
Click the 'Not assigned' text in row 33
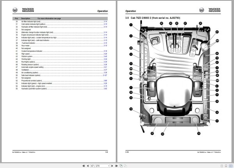(x=26, y=30)
